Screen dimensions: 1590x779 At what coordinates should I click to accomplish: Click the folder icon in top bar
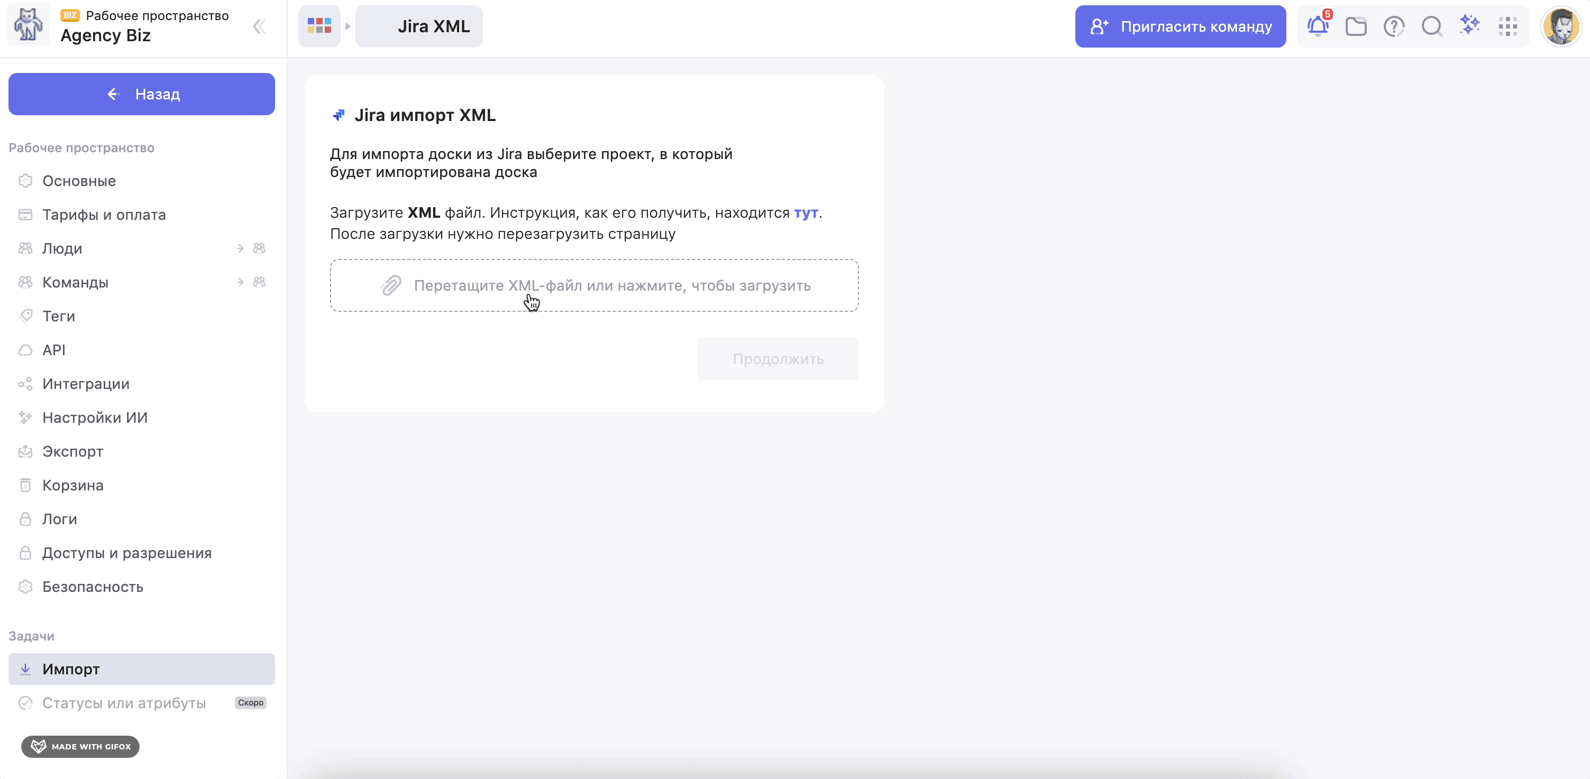pos(1356,26)
